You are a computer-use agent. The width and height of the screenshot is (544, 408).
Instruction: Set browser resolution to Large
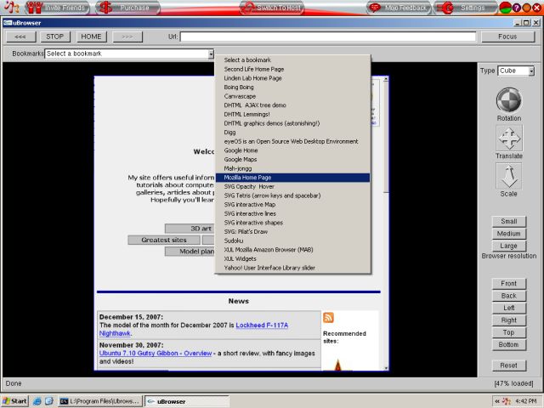[508, 246]
